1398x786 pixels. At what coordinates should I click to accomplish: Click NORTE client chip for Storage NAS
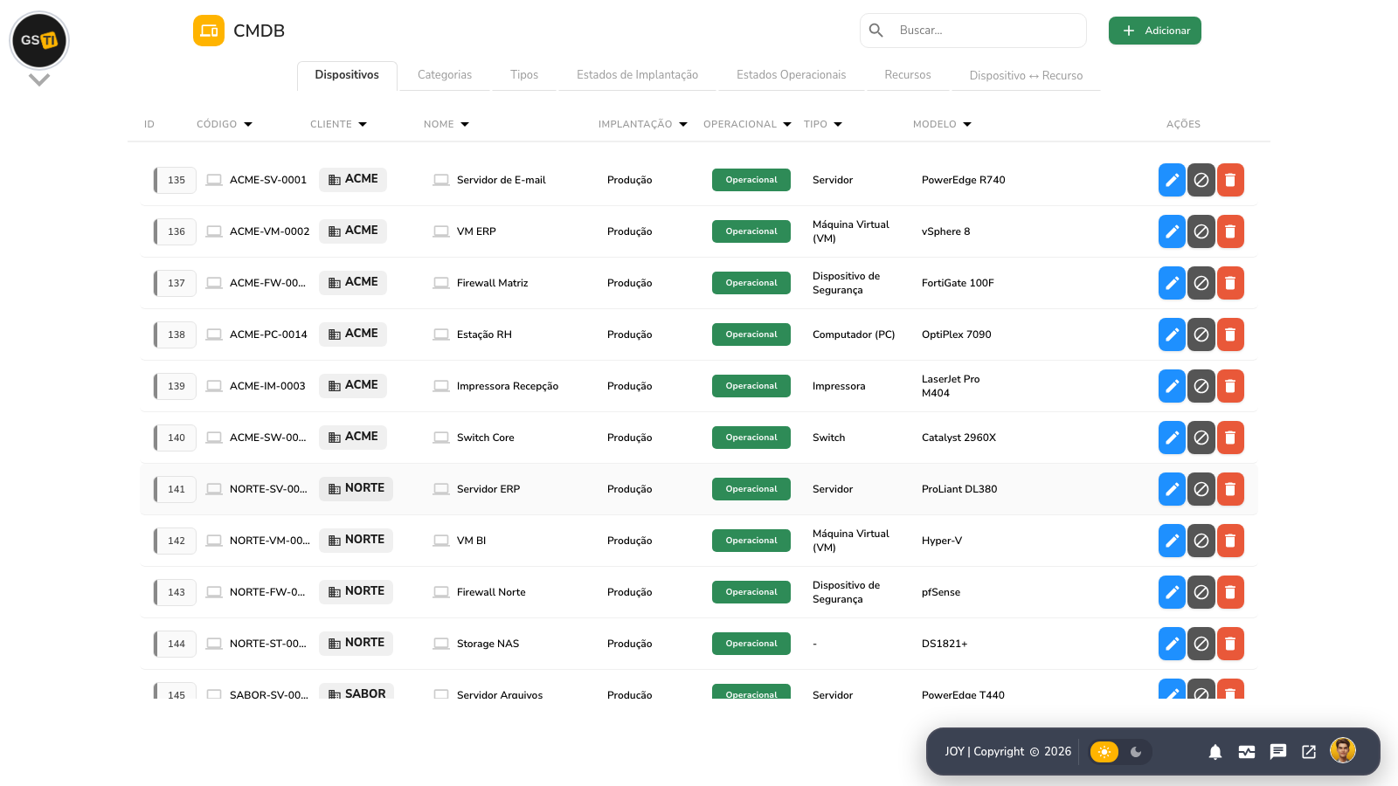point(356,643)
